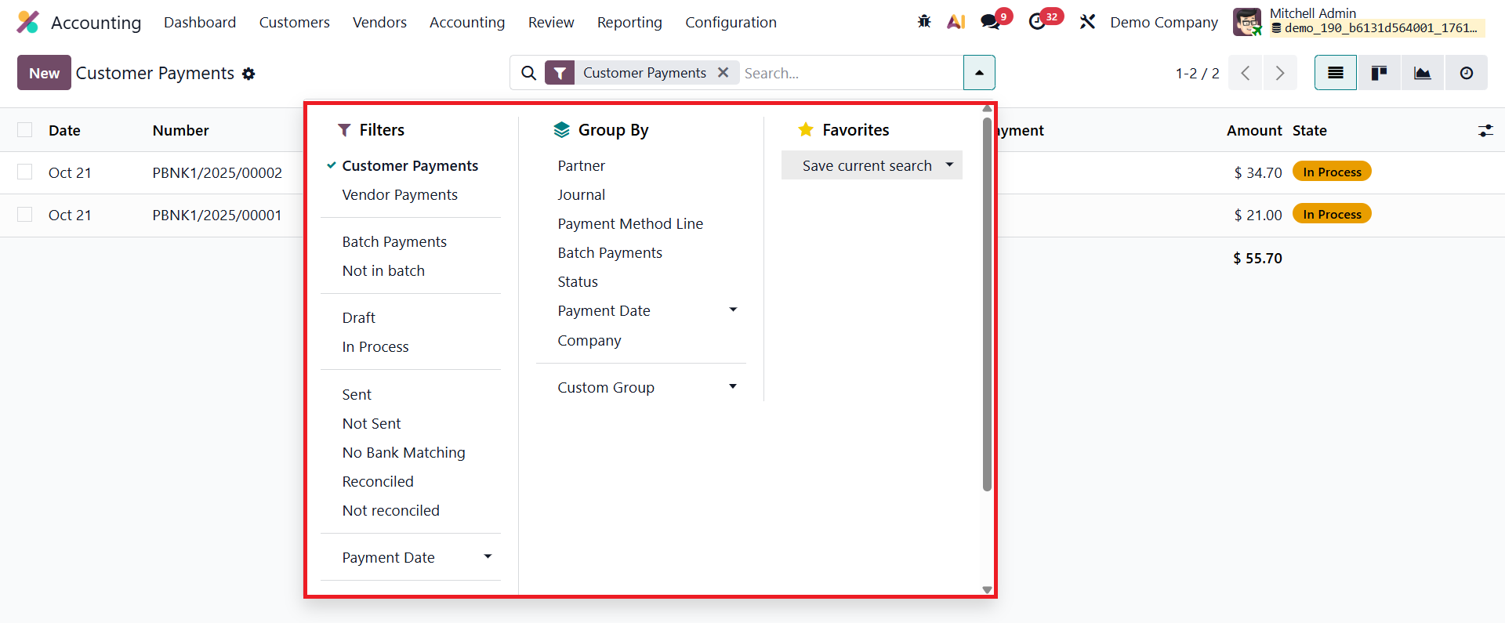Screen dimensions: 1505x623
Task: Open the Configuration menu
Action: coord(731,23)
